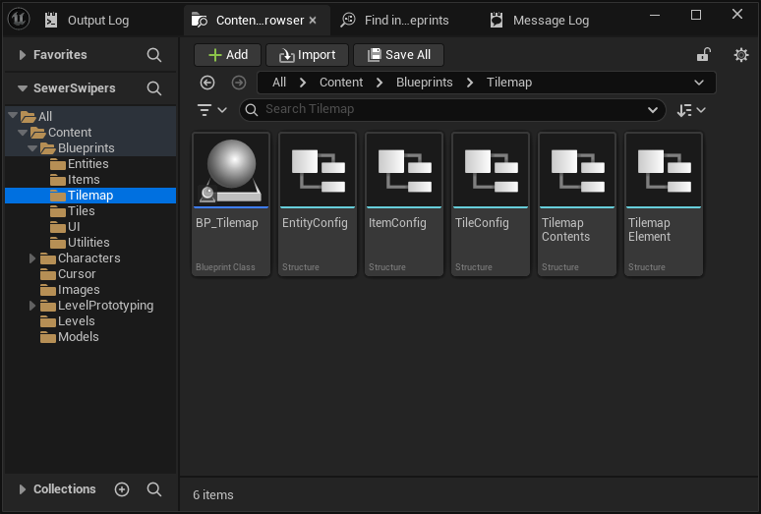Viewport: 761px width, 514px height.
Task: Search in the Favorites section
Action: coord(154,55)
